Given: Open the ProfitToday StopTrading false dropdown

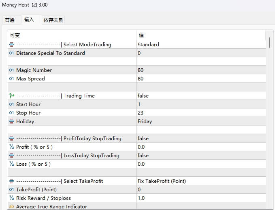Looking at the screenshot, I should [x=201, y=139].
